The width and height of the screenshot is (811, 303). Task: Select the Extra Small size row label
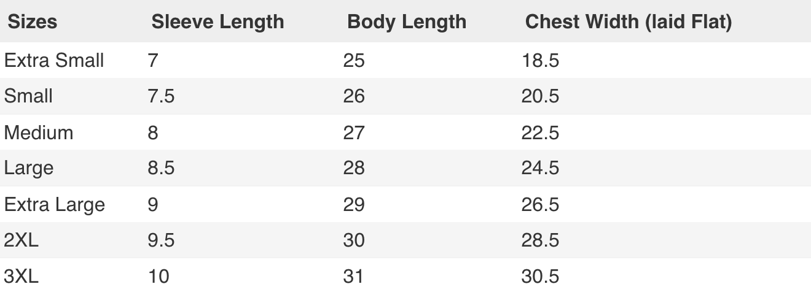point(54,61)
